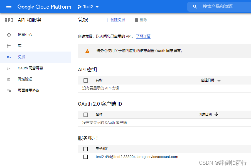Screen dimensions: 251x168
Task: Select 凭据 in the sidebar
Action: pyautogui.click(x=35, y=57)
